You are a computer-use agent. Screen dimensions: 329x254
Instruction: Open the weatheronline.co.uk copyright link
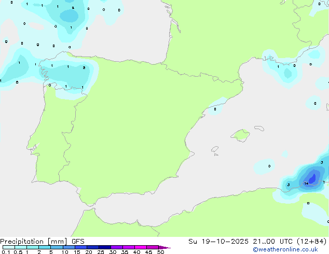point(285,249)
